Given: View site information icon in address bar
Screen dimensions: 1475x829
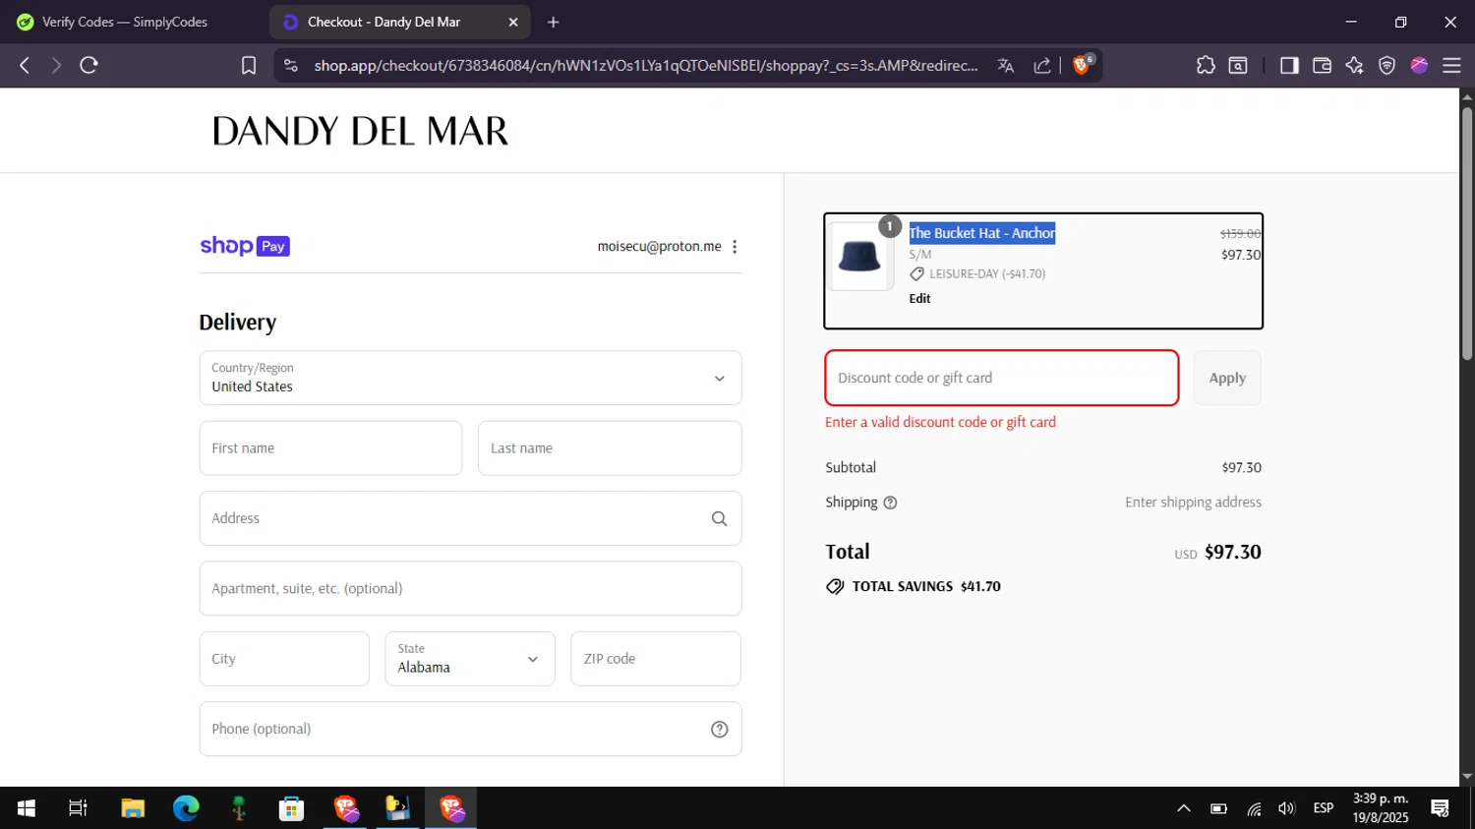Looking at the screenshot, I should pos(290,65).
